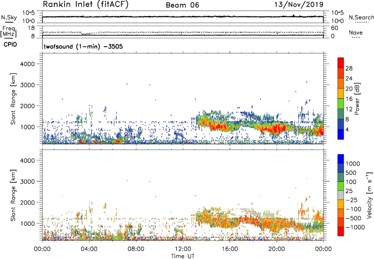Click the 'twofsound (1-min) -3505' text

click(83, 46)
